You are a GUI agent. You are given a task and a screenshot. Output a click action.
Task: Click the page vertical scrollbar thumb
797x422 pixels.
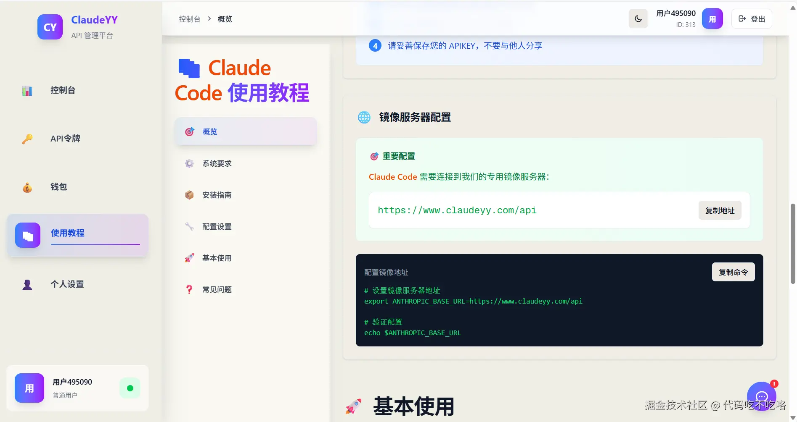pyautogui.click(x=793, y=244)
